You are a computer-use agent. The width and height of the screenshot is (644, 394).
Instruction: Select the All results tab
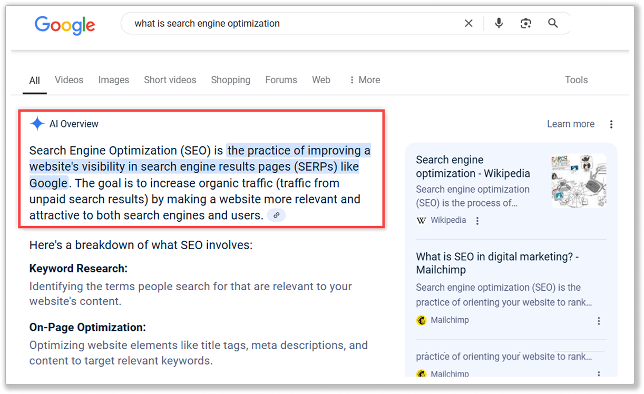point(35,80)
